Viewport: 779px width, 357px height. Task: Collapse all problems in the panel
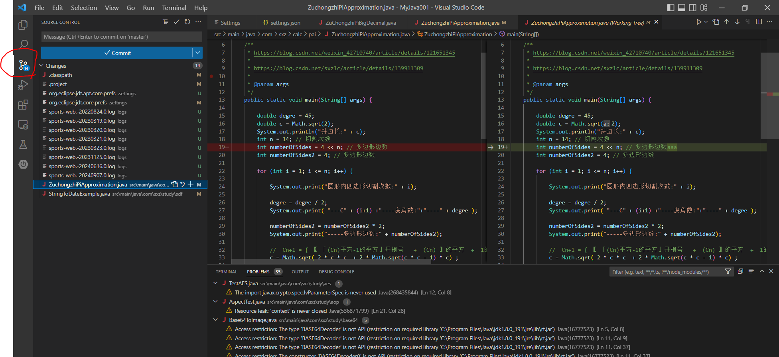tap(740, 271)
